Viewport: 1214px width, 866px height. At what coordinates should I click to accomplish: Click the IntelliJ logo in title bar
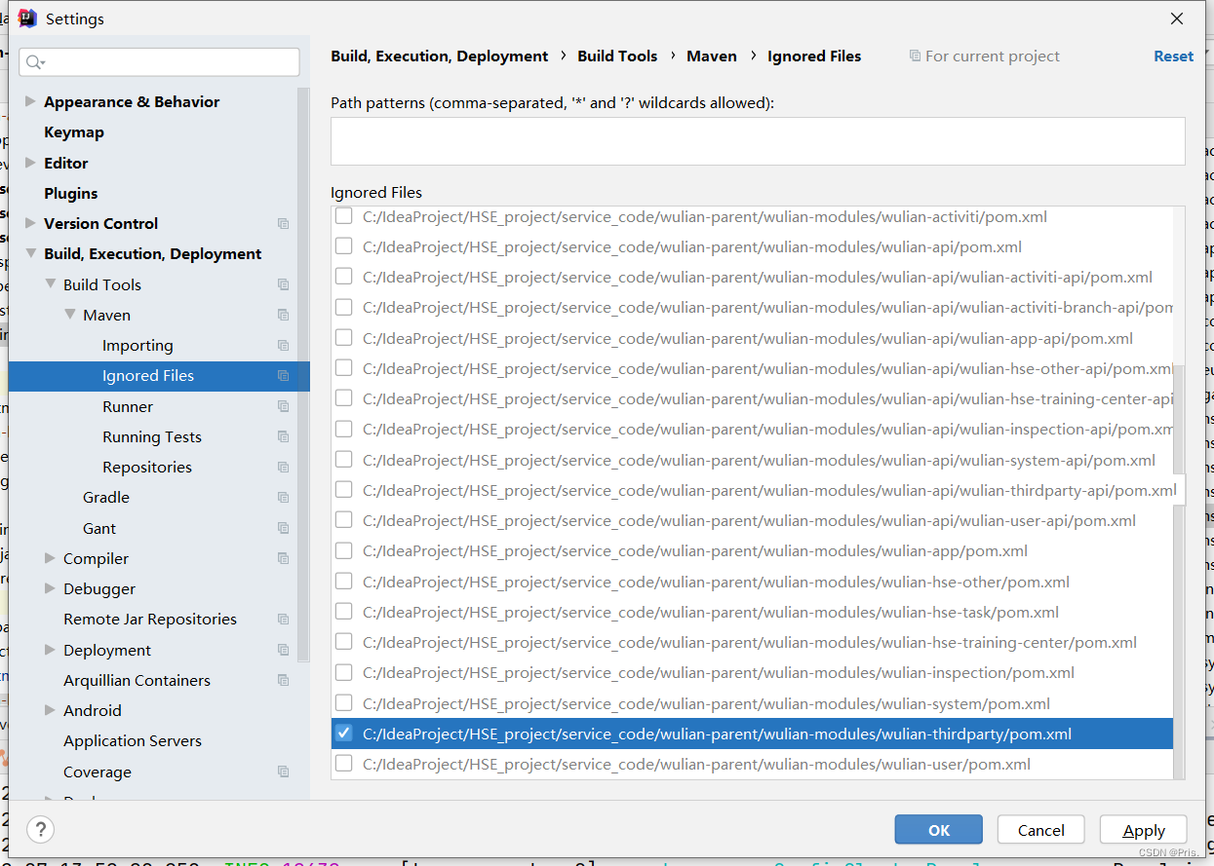coord(27,19)
